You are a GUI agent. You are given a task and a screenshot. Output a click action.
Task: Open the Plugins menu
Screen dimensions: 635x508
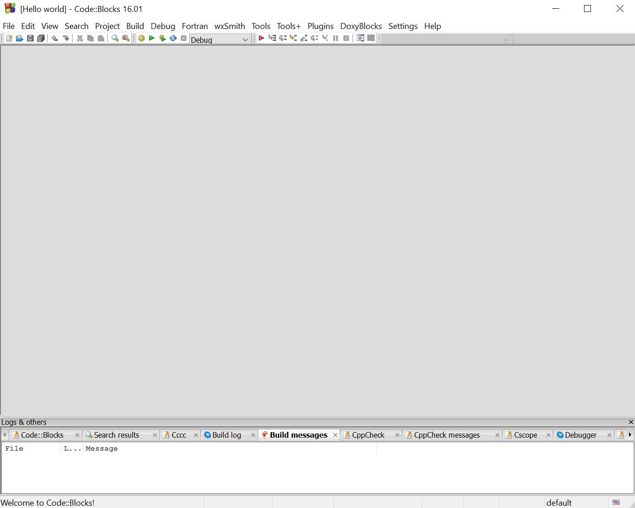coord(320,26)
